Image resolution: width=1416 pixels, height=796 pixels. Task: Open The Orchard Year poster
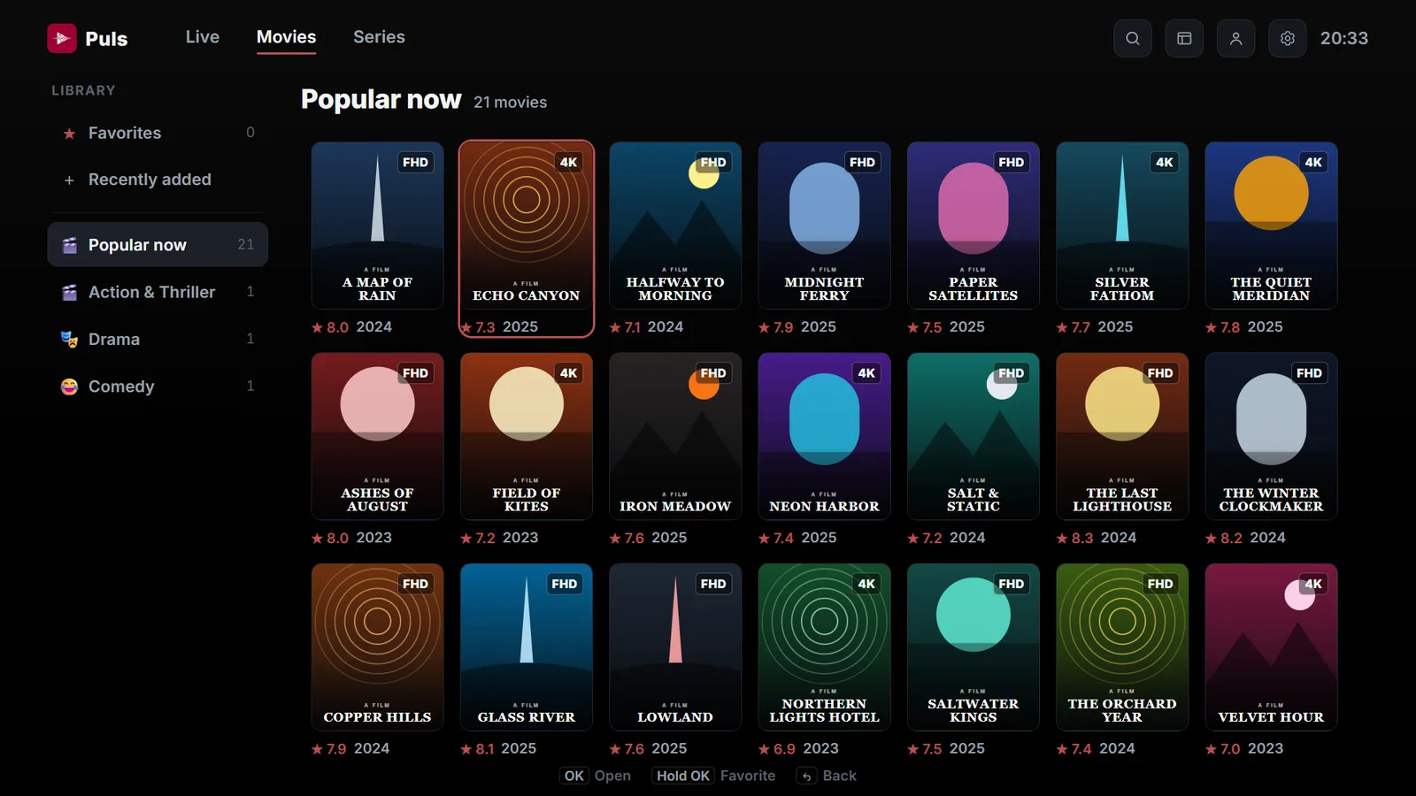tap(1122, 647)
